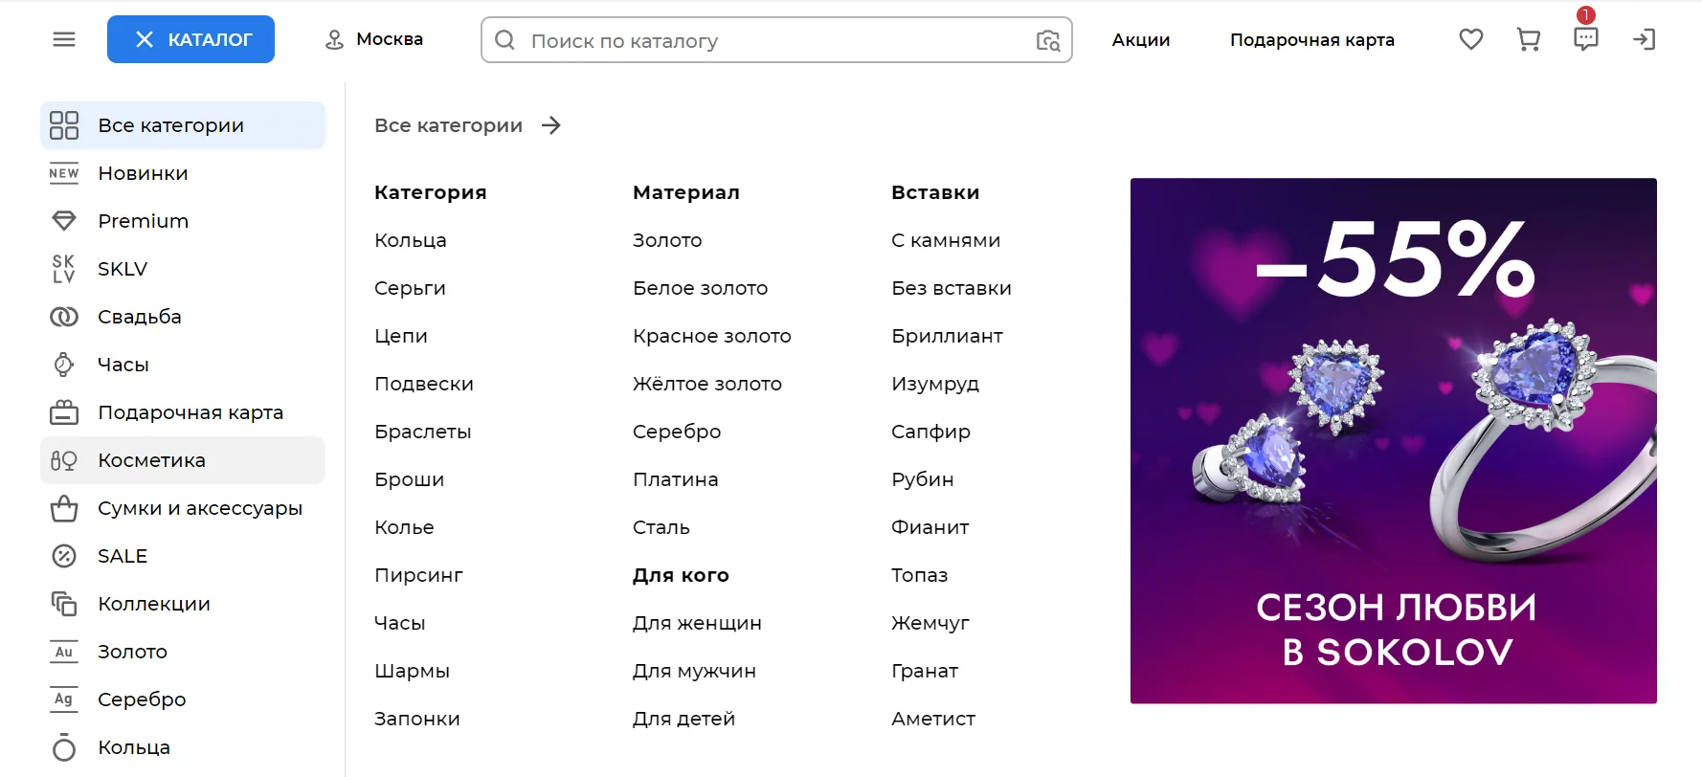Select the image search camera icon
The height and width of the screenshot is (777, 1702).
pyautogui.click(x=1048, y=41)
